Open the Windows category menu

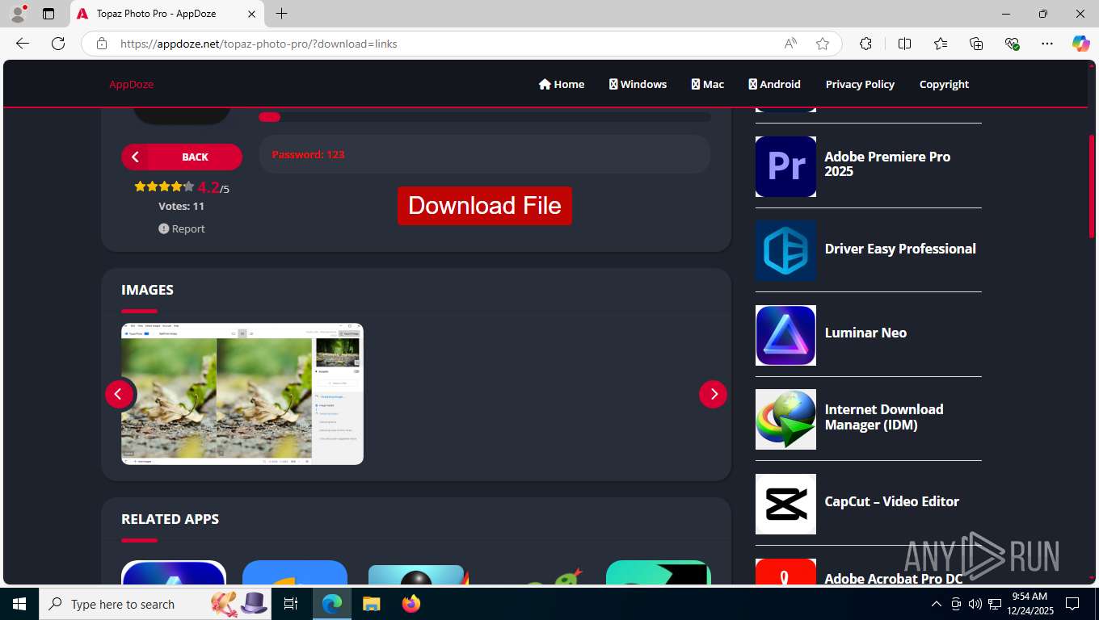coord(638,84)
